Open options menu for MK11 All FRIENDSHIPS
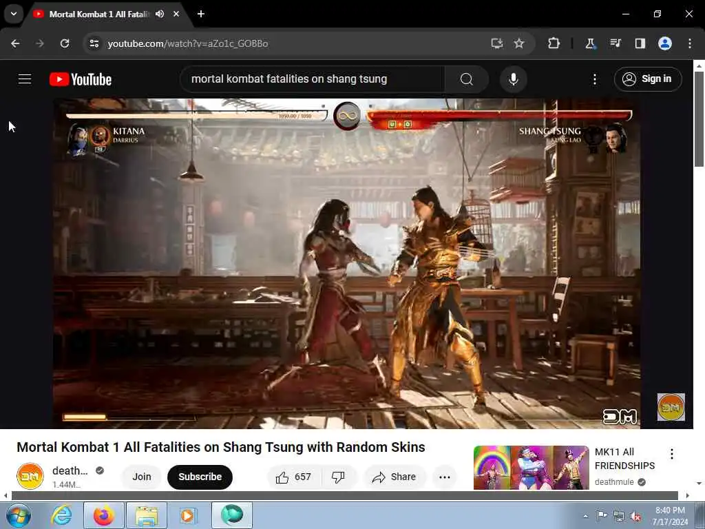The width and height of the screenshot is (705, 529). pyautogui.click(x=672, y=454)
